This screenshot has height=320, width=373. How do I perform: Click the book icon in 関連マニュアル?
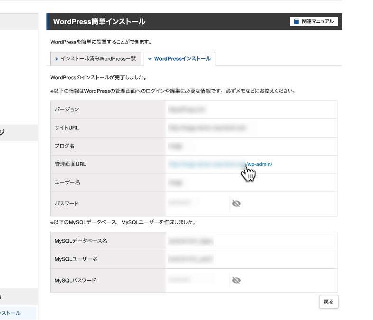(296, 22)
